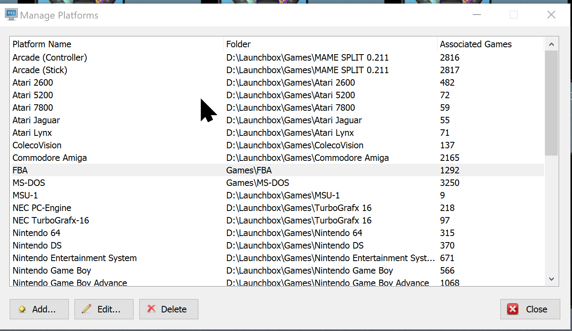
Task: Select the MS-DOS platform
Action: (277, 183)
